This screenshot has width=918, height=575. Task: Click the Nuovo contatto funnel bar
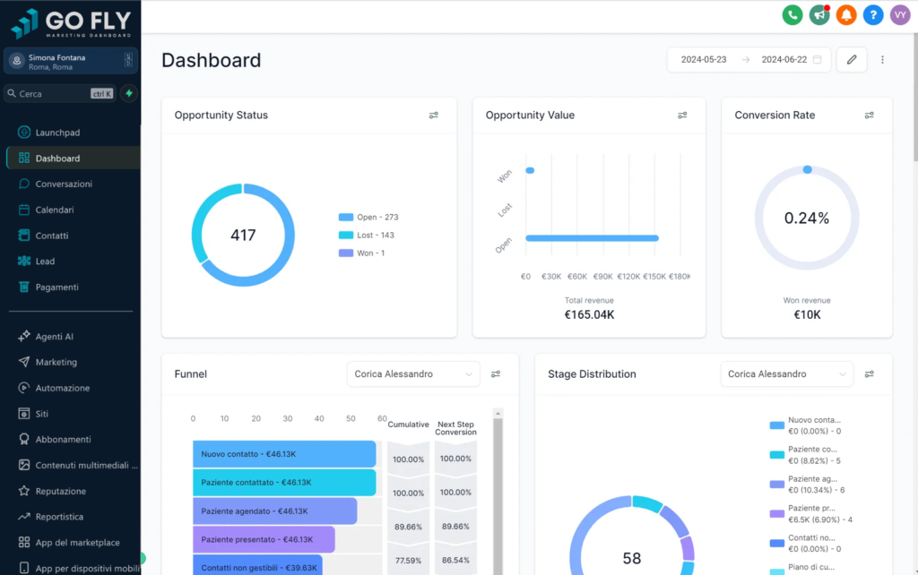283,454
